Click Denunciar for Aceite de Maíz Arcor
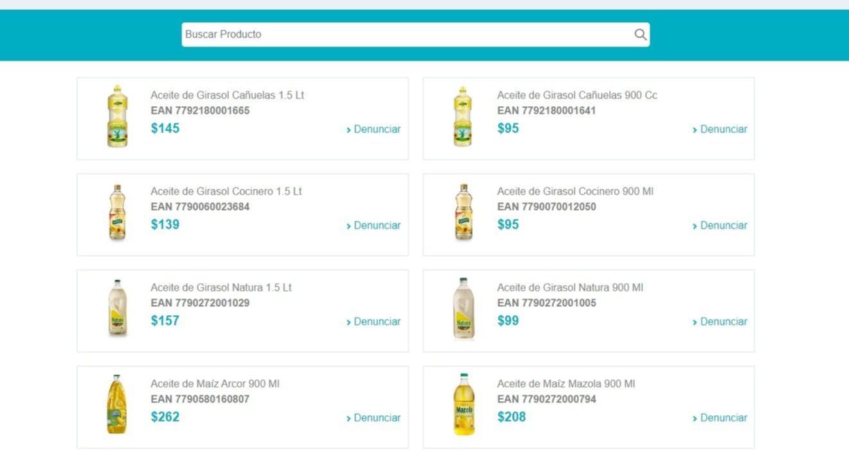The image size is (849, 454). click(x=374, y=418)
